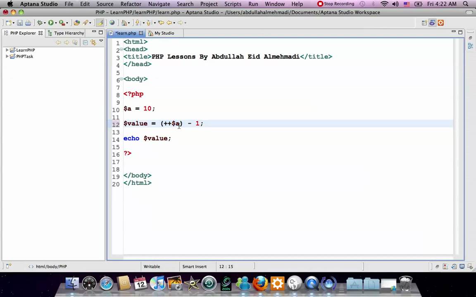This screenshot has height=297, width=476.
Task: Open iTunes from the Dock
Action: point(157,283)
